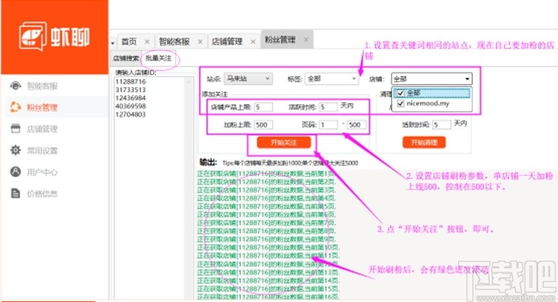The width and height of the screenshot is (558, 302).
Task: Select 用户中心 in the sidebar
Action: [x=42, y=172]
